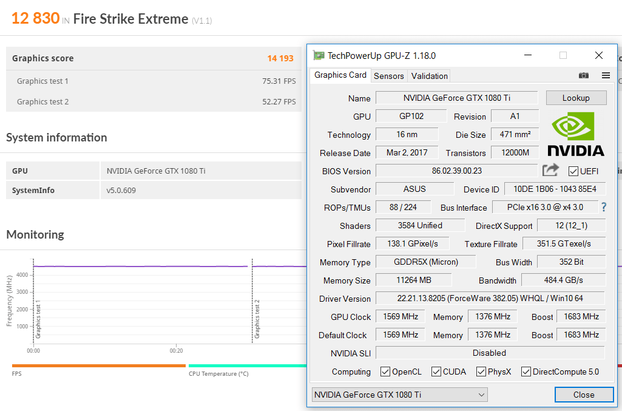Toggle the DirectCompute 5.0 checkbox
Screen dimensions: 622x411
pyautogui.click(x=526, y=372)
